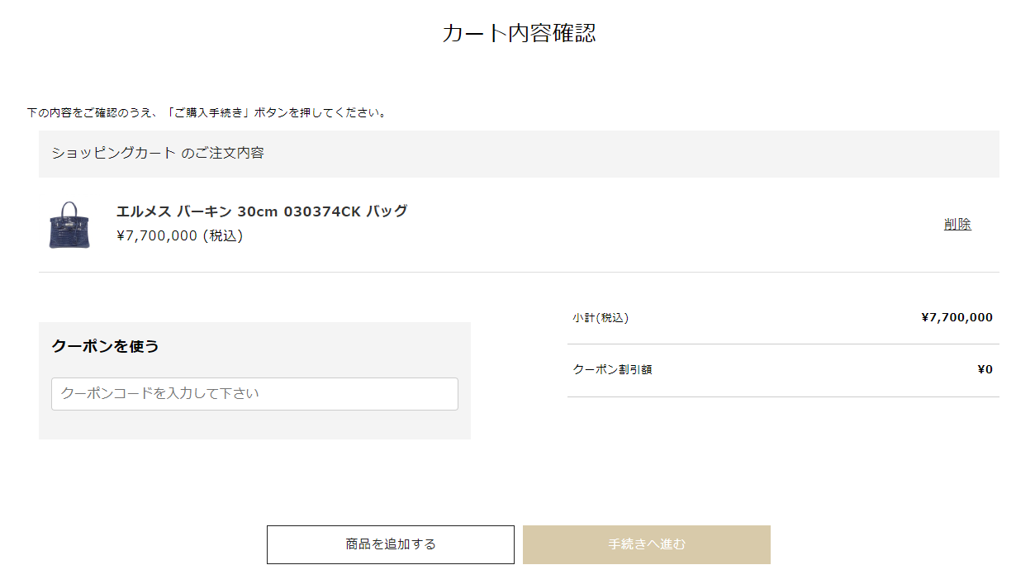This screenshot has width=1035, height=584.
Task: Click 30cm in the product title
Action: tap(258, 211)
